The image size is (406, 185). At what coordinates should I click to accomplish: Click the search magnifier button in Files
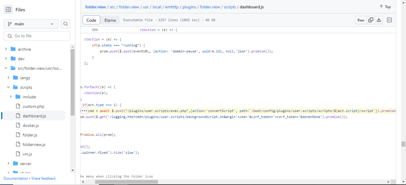(x=65, y=24)
